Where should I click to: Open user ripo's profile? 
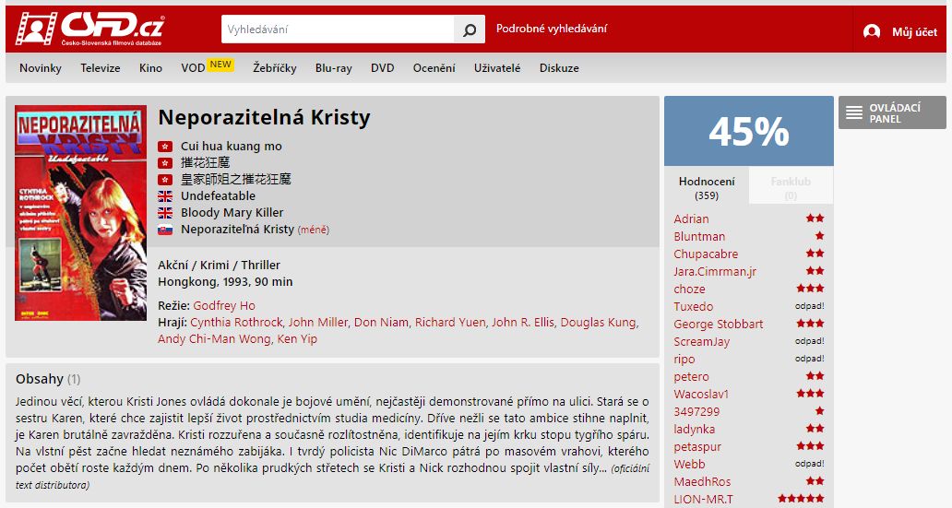(684, 360)
